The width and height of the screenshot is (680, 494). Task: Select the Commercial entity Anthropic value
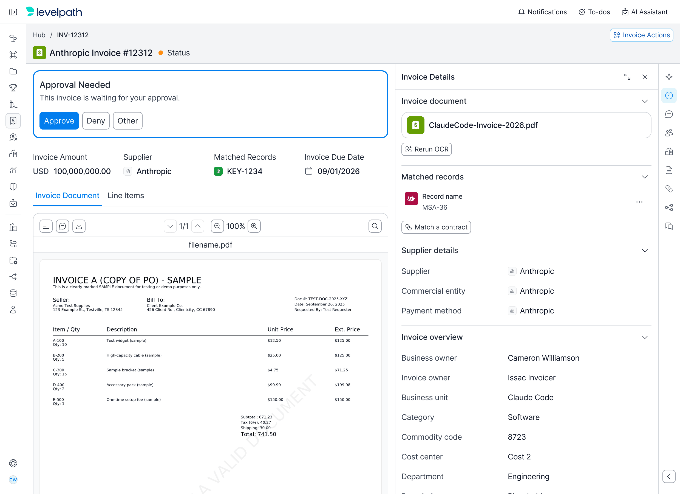(531, 291)
